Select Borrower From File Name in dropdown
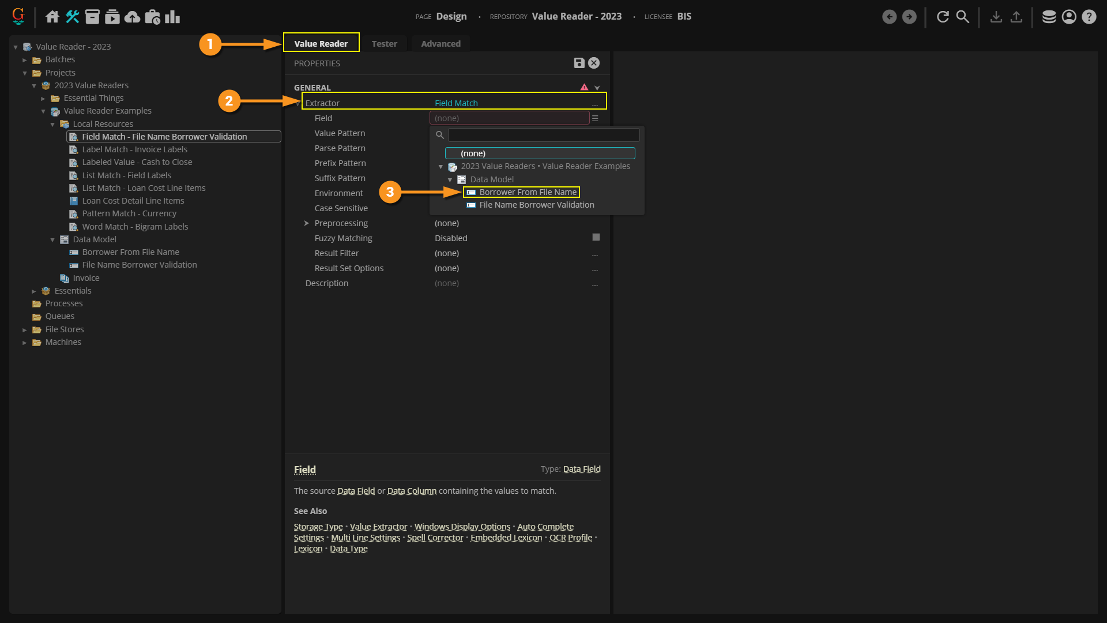1107x623 pixels. tap(528, 192)
